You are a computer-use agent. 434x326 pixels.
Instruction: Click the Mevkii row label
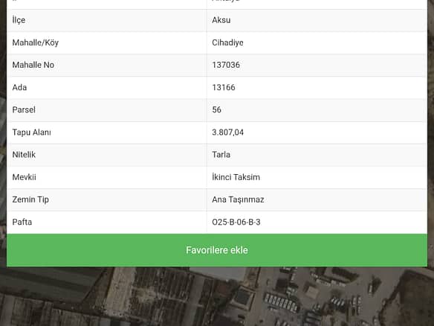[x=24, y=177]
